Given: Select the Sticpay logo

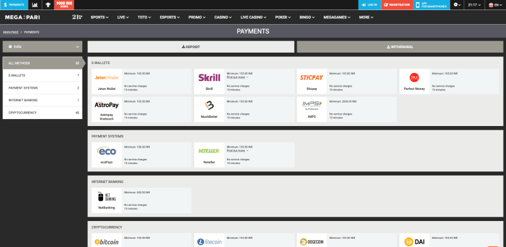Looking at the screenshot, I should tap(311, 78).
